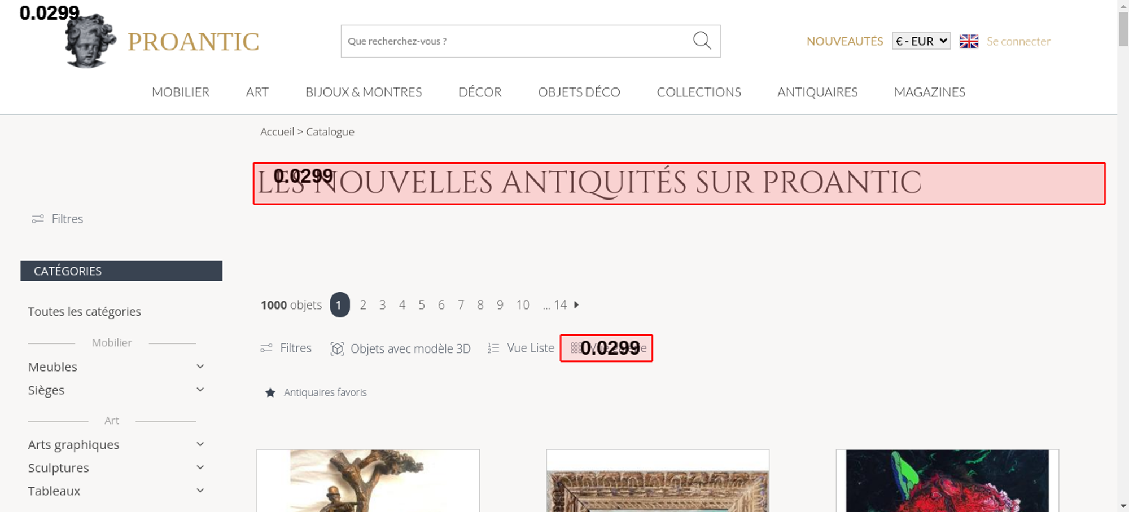Click the search input field
This screenshot has height=512, width=1129.
(517, 41)
